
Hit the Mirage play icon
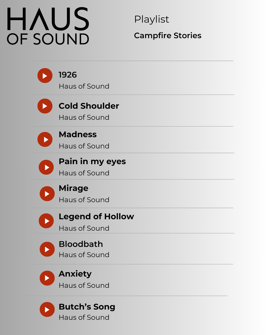pos(47,194)
